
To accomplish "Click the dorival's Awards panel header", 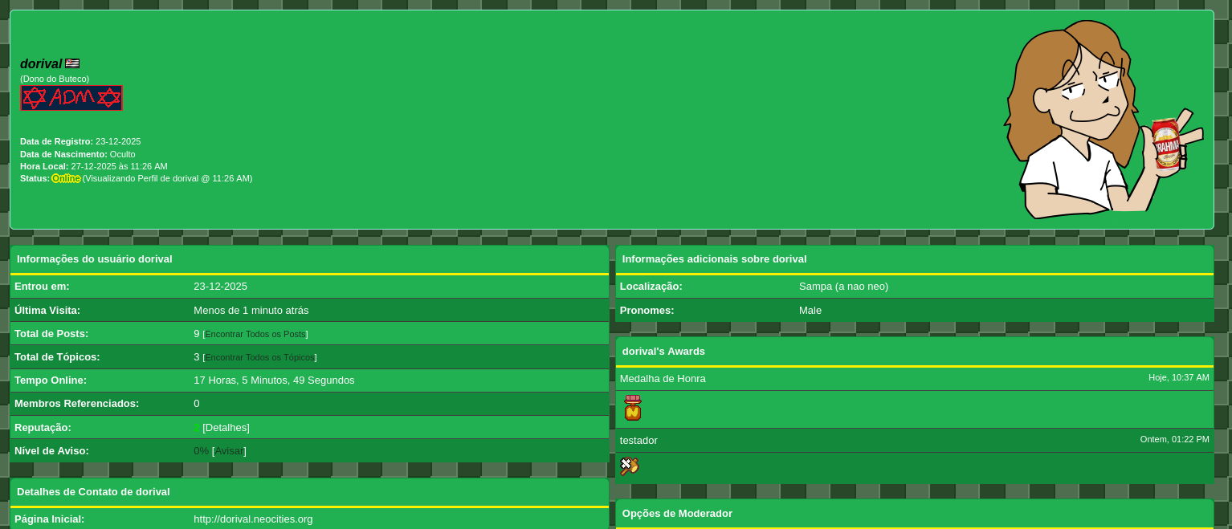I will [663, 352].
